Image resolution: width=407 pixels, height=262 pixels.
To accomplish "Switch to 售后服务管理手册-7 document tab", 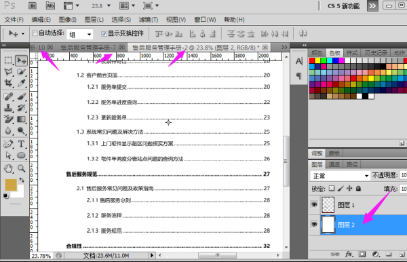I will pyautogui.click(x=88, y=48).
